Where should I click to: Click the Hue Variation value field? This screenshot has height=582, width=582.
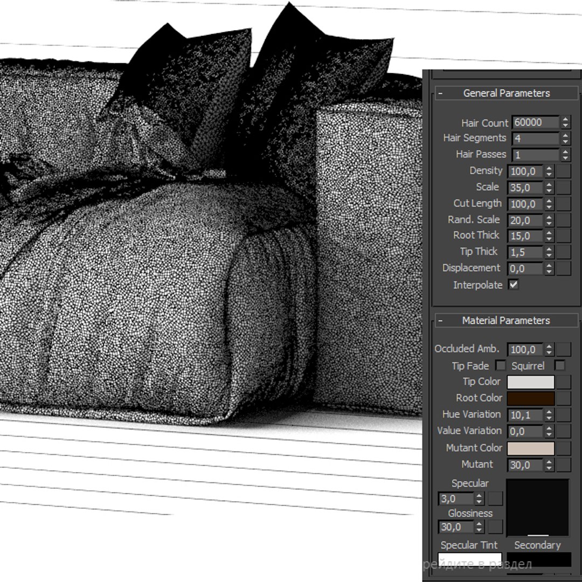[525, 414]
